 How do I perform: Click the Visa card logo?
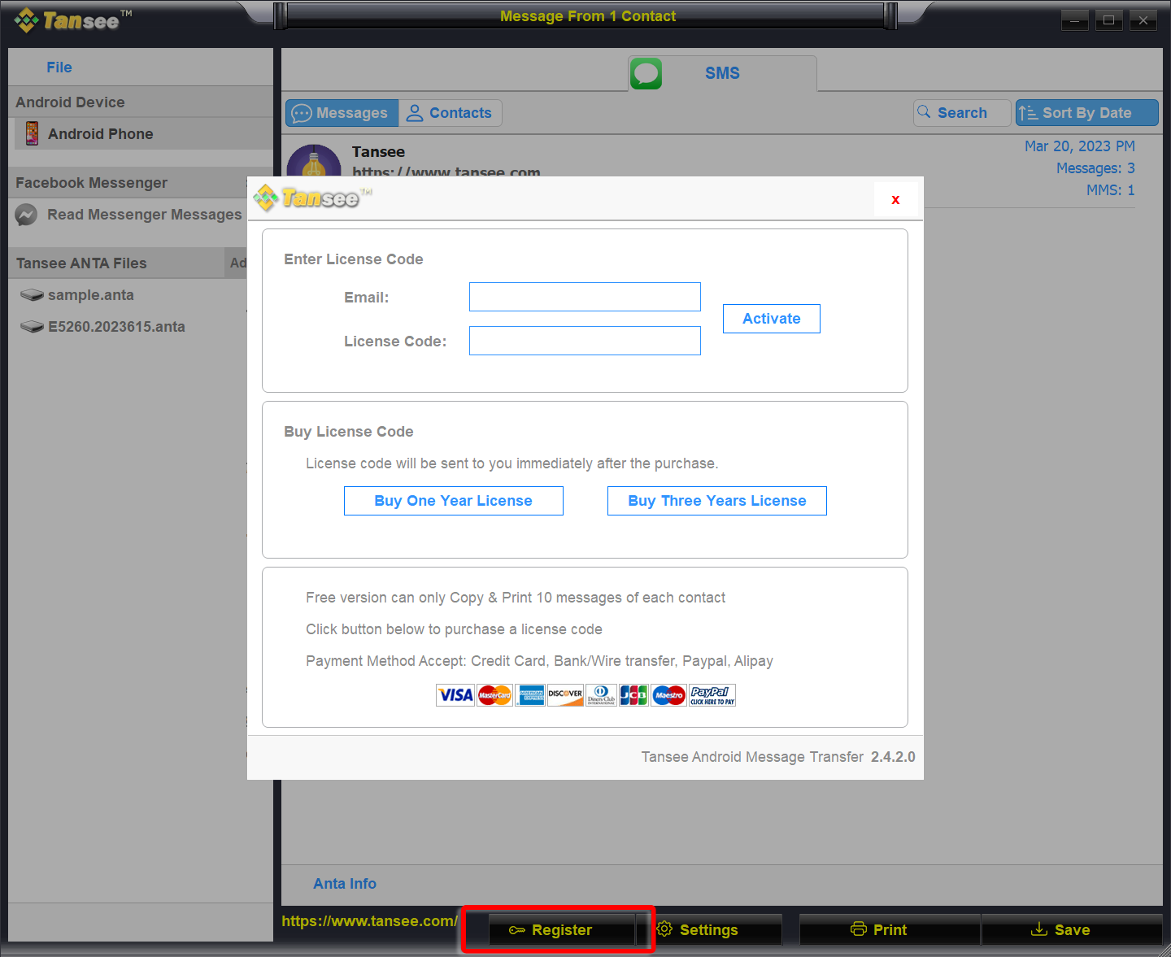pyautogui.click(x=455, y=695)
